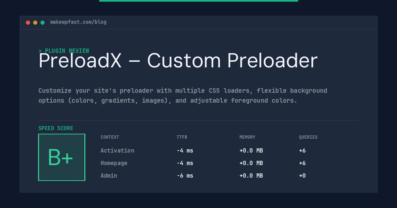The image size is (397, 208).
Task: Click the plugin description paragraph
Action: pos(183,95)
